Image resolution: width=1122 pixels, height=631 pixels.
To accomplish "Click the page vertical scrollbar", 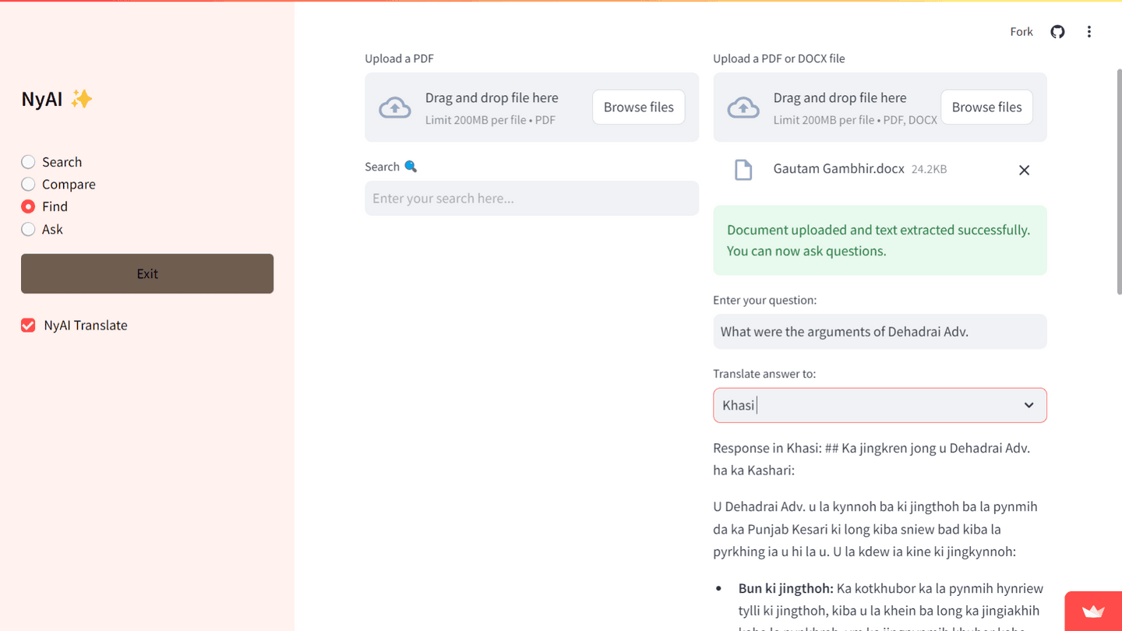I will click(x=1118, y=182).
